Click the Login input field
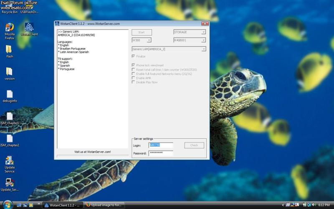334x209 pixels. tap(161, 145)
